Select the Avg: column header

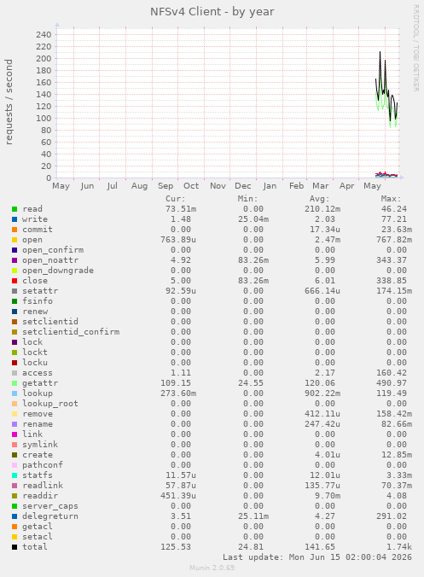pyautogui.click(x=320, y=199)
